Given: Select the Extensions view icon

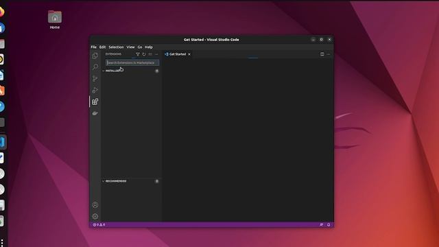Looking at the screenshot, I should pos(95,102).
